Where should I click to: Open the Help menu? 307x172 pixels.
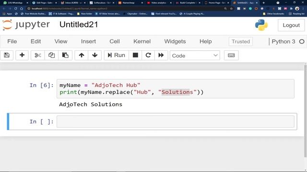[206, 42]
